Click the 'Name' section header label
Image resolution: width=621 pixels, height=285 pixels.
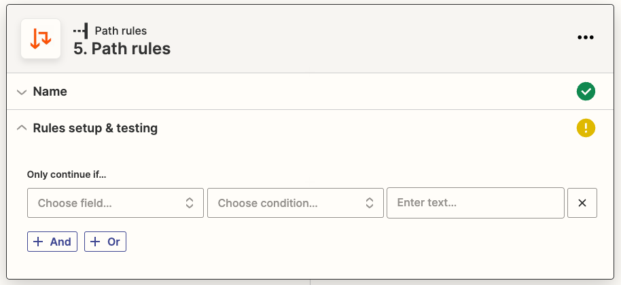pos(50,92)
